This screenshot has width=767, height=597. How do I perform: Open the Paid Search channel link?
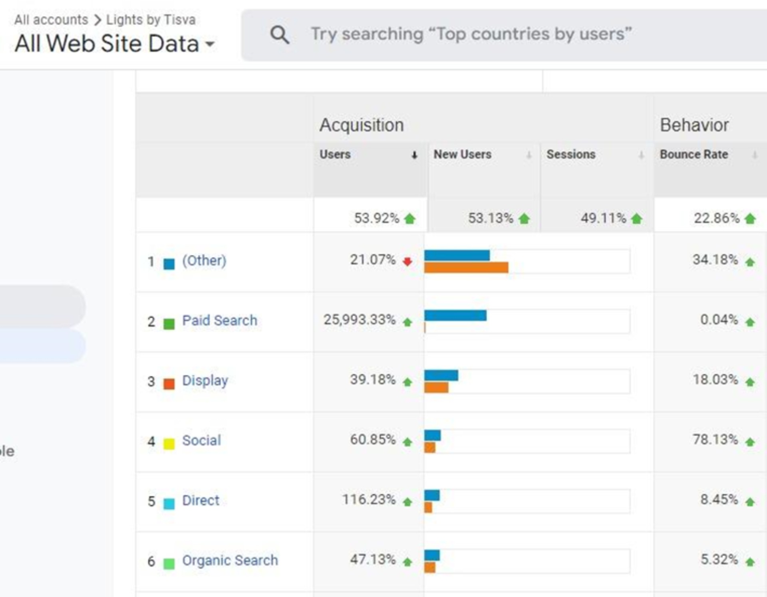(x=219, y=321)
